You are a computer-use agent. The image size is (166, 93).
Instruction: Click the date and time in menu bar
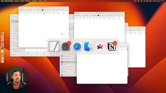159,1
